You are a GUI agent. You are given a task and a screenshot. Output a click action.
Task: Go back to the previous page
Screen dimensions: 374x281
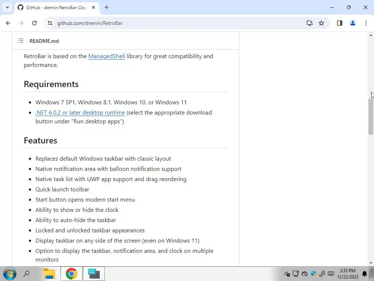(8, 23)
